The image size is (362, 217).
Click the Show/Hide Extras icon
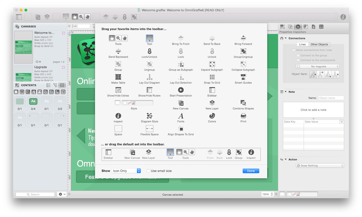pos(118,90)
